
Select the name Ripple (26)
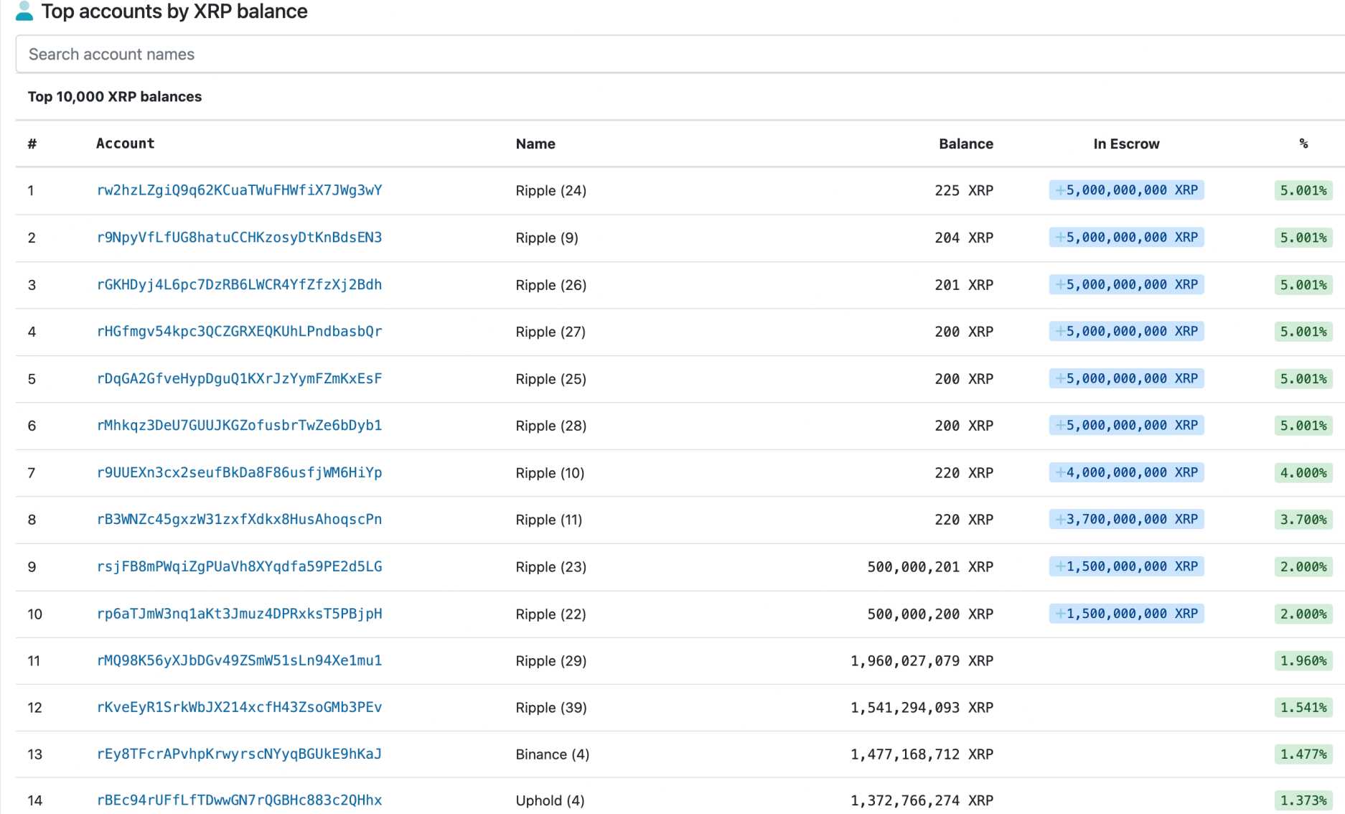(551, 285)
